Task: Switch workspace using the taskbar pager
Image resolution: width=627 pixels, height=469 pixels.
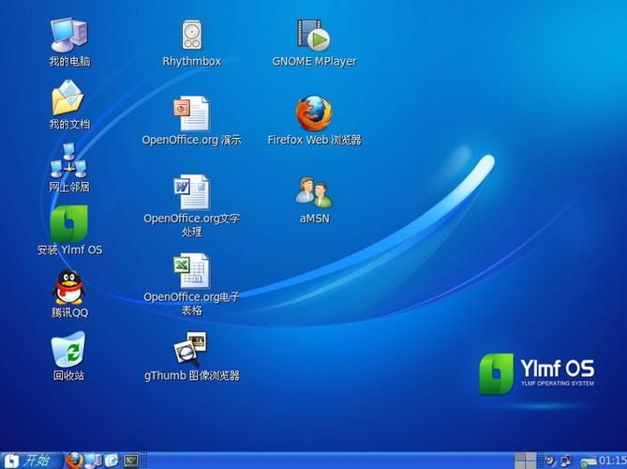Action: coord(525,461)
